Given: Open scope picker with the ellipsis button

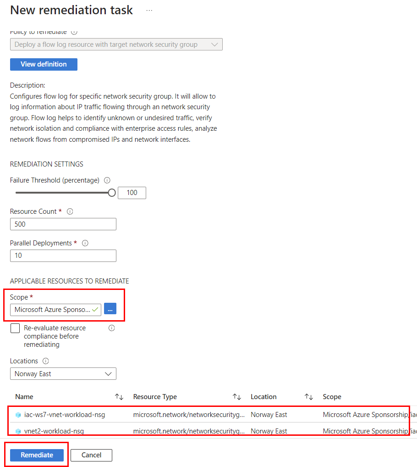Looking at the screenshot, I should (x=110, y=309).
